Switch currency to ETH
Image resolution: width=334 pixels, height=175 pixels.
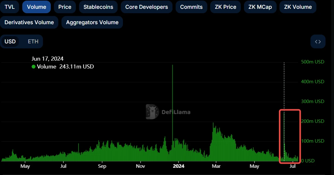click(33, 41)
